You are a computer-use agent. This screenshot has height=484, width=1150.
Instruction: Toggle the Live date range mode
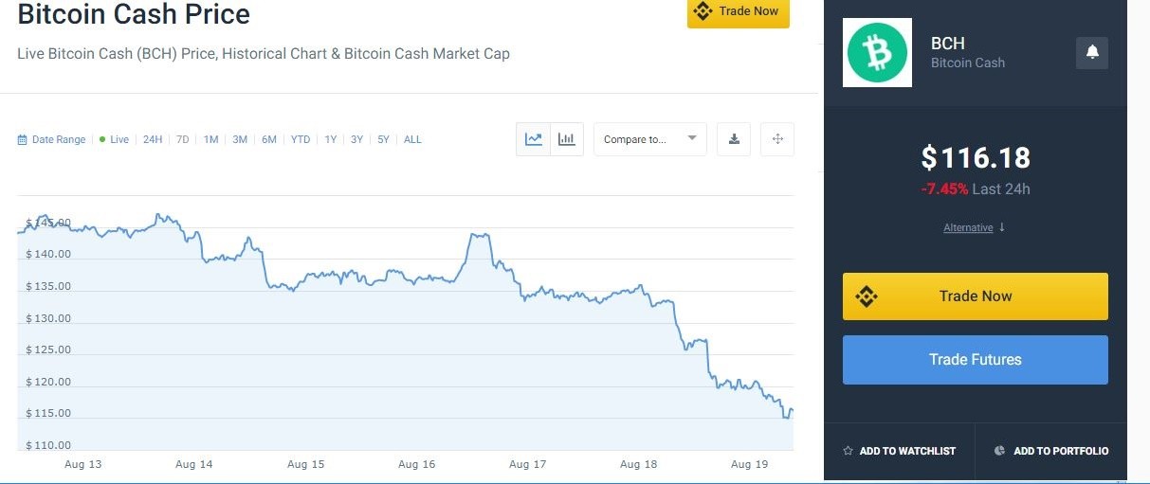pos(114,139)
